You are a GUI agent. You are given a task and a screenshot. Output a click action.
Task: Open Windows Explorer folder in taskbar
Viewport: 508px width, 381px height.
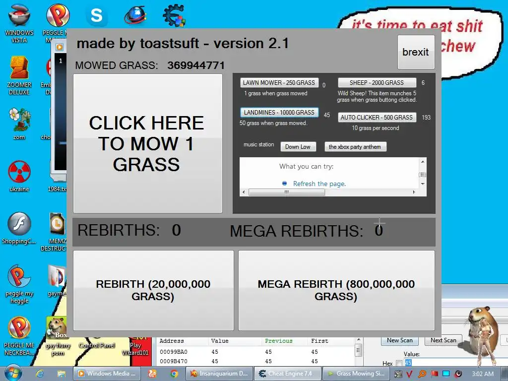point(61,374)
